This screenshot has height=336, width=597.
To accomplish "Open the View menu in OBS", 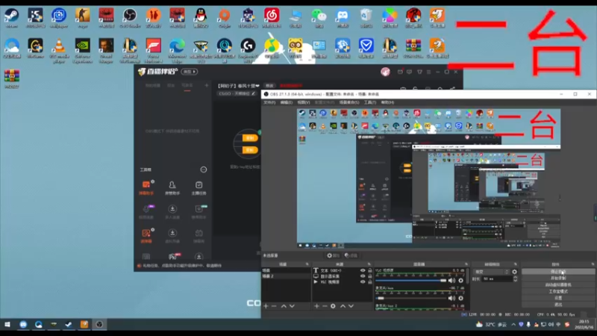I will click(x=304, y=102).
